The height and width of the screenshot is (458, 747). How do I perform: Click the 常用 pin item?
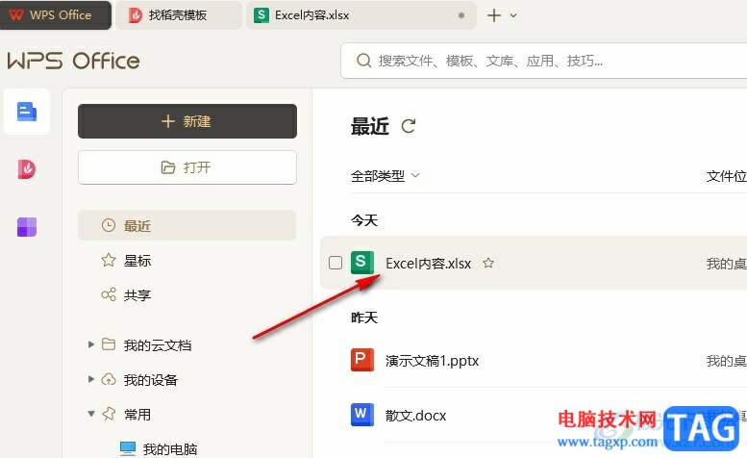pos(137,414)
